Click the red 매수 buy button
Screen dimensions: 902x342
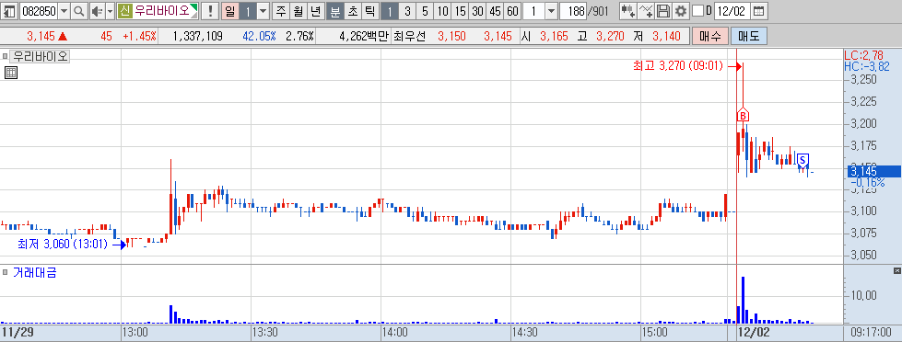710,37
